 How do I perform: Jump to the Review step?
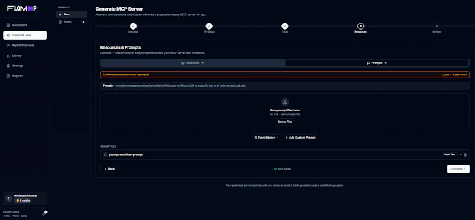click(436, 26)
